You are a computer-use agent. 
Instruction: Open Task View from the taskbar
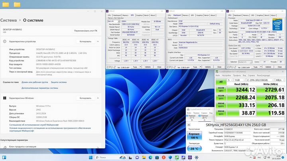point(130,157)
